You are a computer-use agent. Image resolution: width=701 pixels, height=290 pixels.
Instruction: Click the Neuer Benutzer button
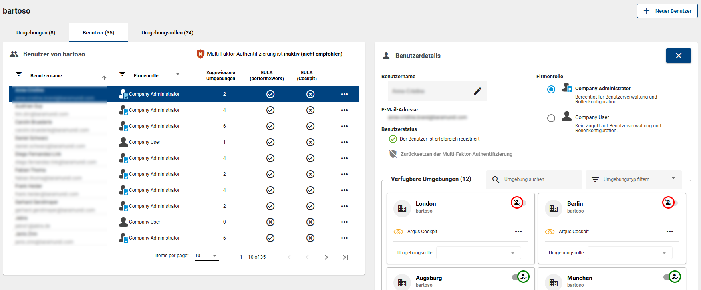667,11
